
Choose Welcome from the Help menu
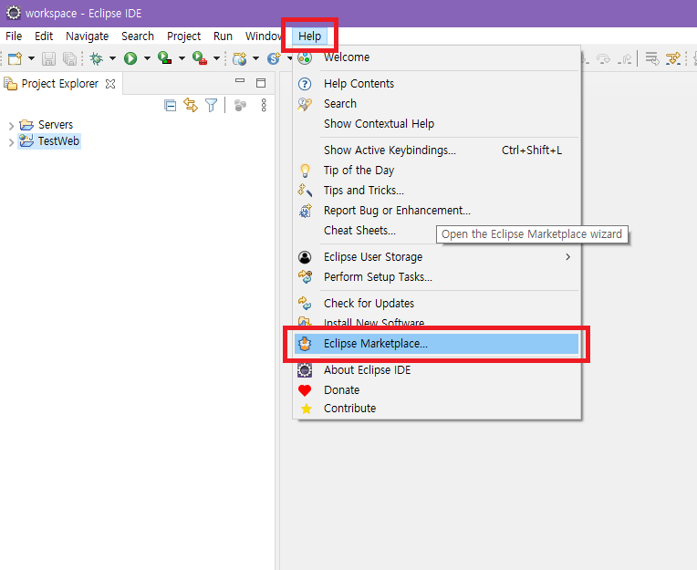(x=437, y=57)
